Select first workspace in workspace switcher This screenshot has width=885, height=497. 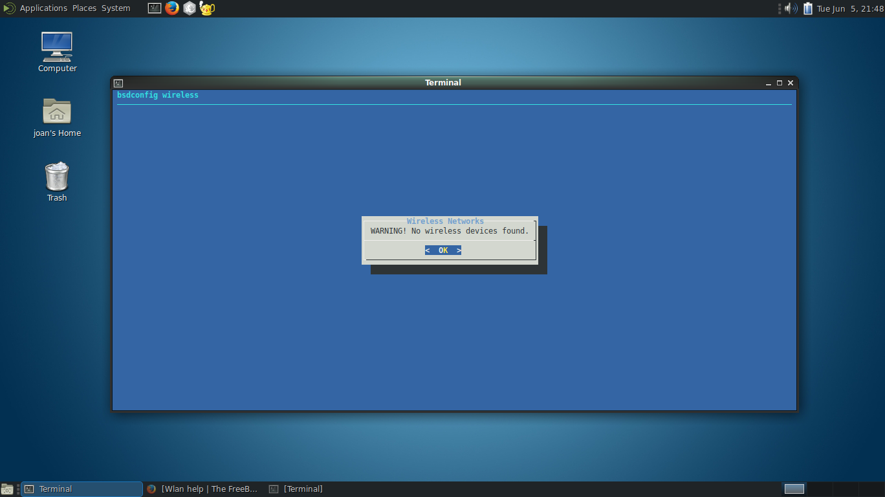coord(794,489)
